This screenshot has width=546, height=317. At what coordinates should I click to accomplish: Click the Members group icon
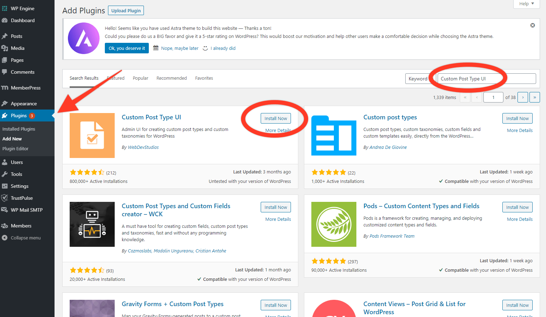click(x=5, y=226)
